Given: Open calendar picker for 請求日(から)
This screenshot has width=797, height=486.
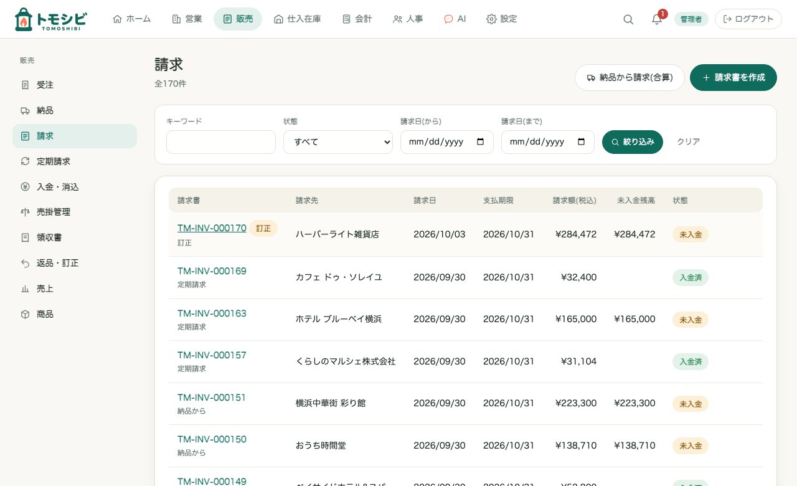Looking at the screenshot, I should [480, 142].
